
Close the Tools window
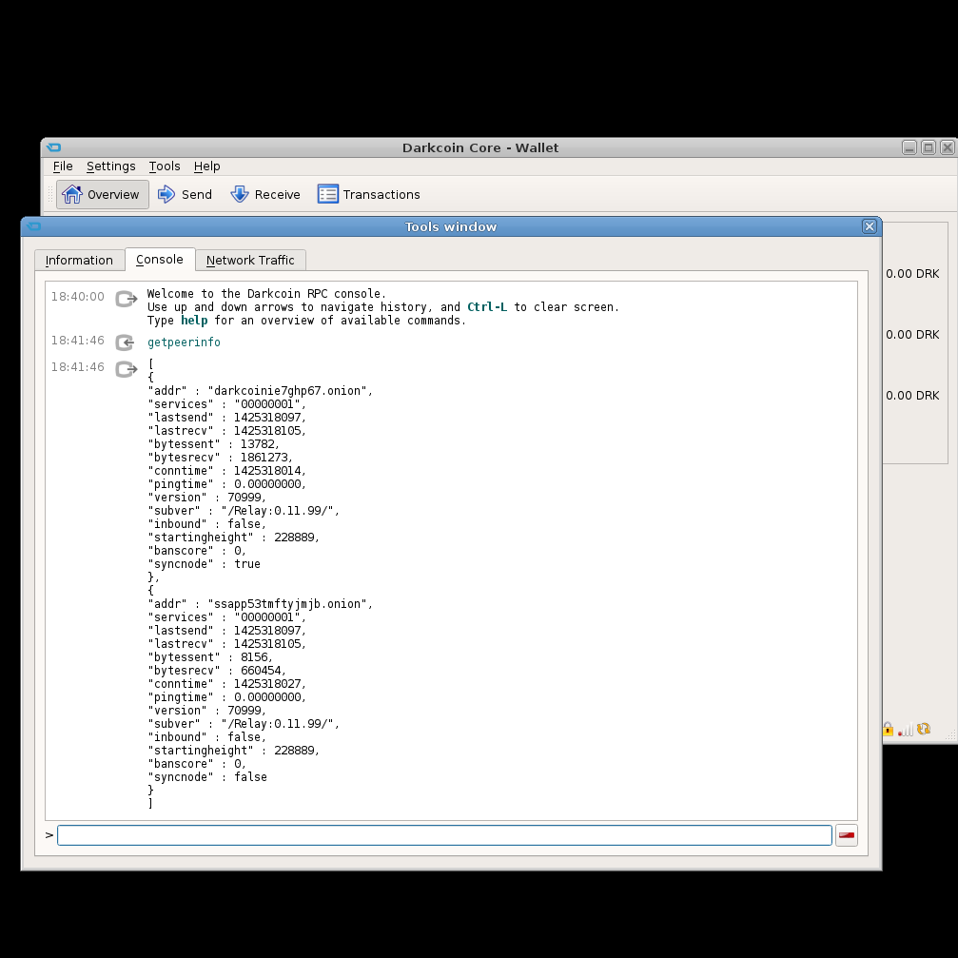click(869, 226)
